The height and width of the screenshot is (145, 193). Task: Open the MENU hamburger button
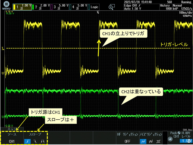pos(6,5)
